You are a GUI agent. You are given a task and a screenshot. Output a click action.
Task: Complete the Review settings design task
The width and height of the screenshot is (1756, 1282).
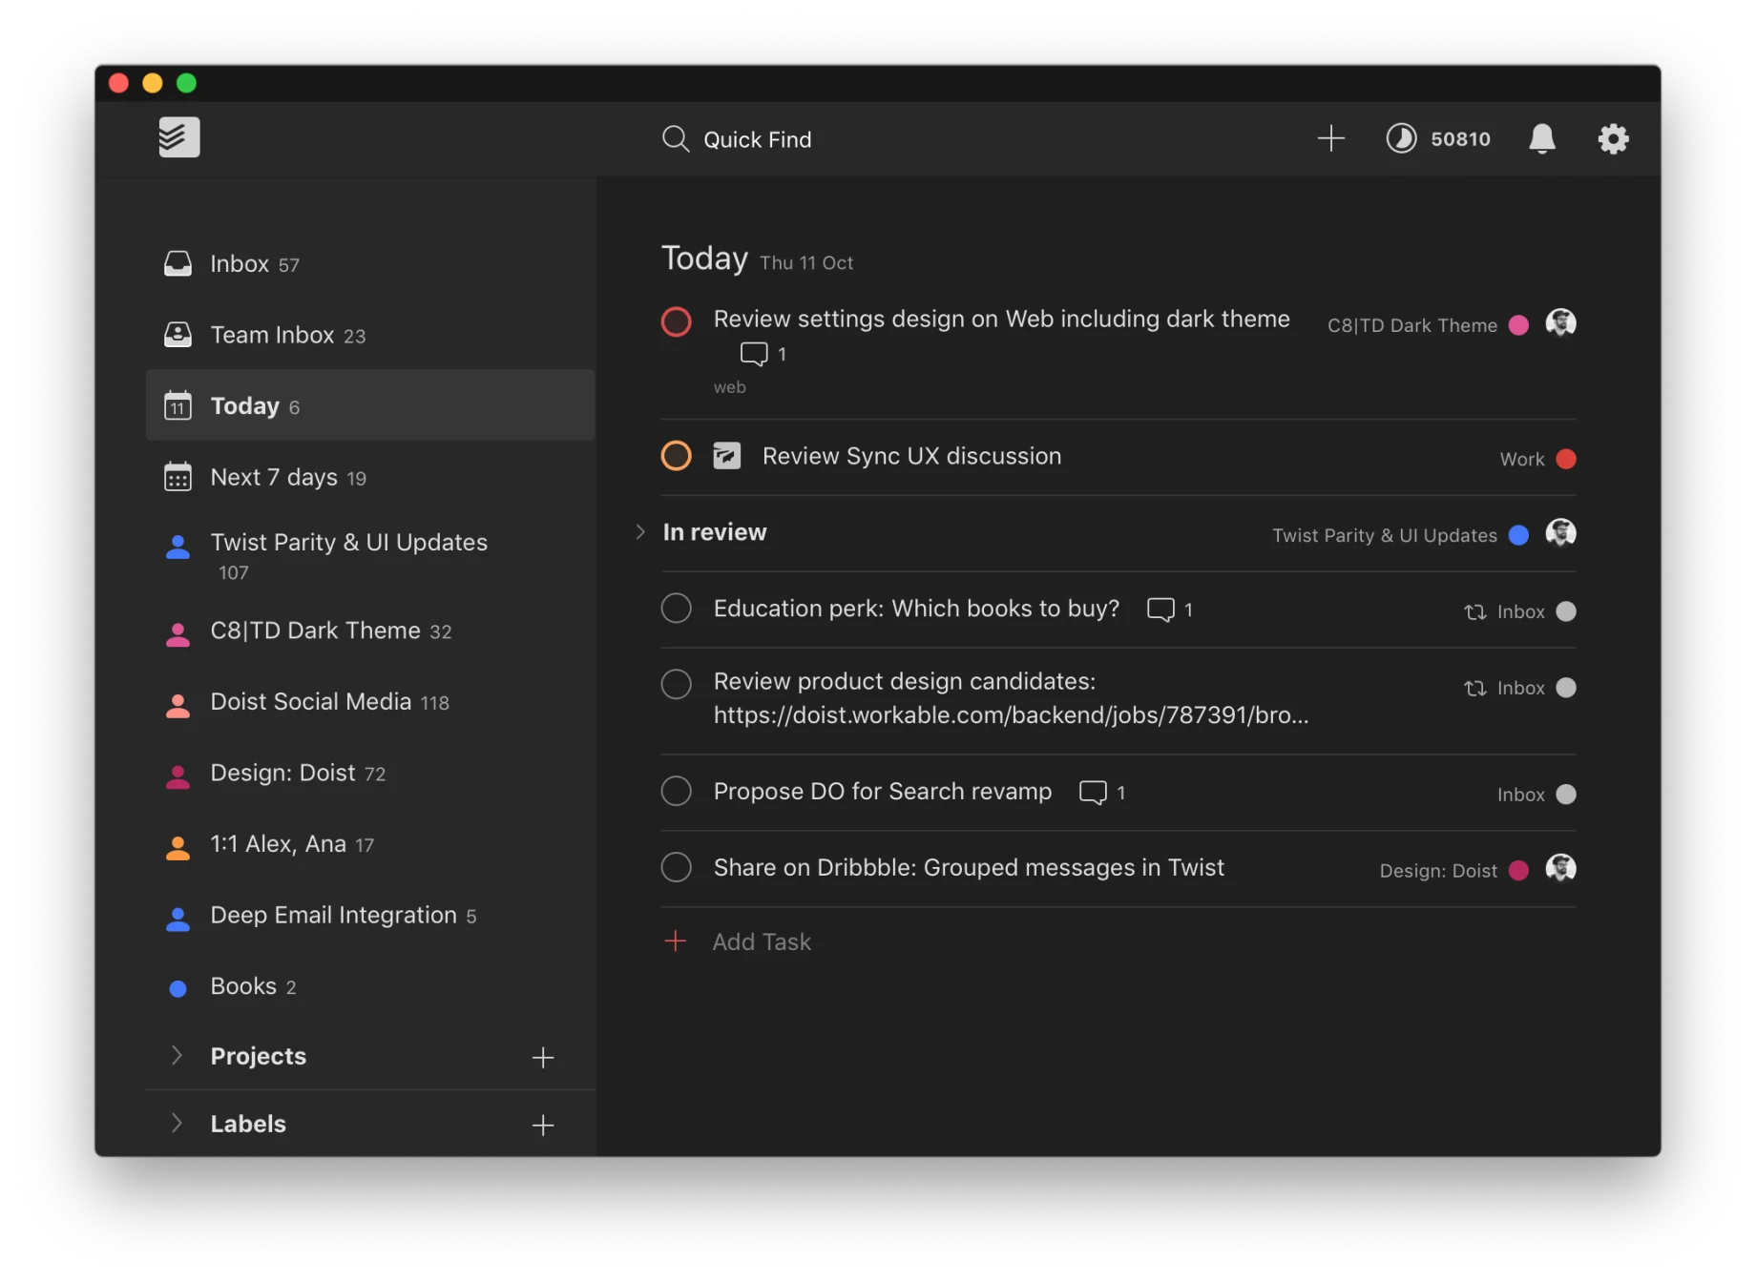click(x=677, y=321)
